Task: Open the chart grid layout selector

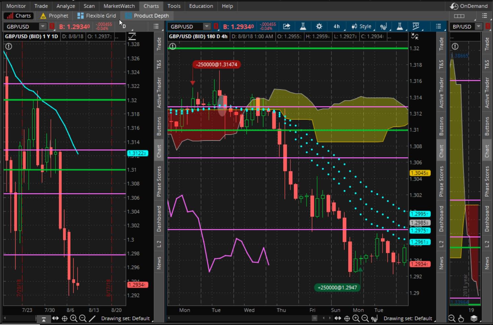Action: pyautogui.click(x=459, y=16)
